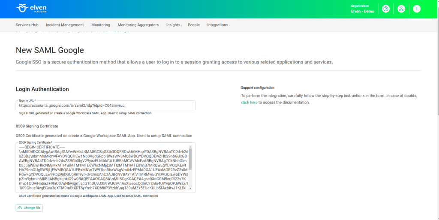The width and height of the screenshot is (439, 220).
Task: Open the People menu
Action: (x=194, y=25)
